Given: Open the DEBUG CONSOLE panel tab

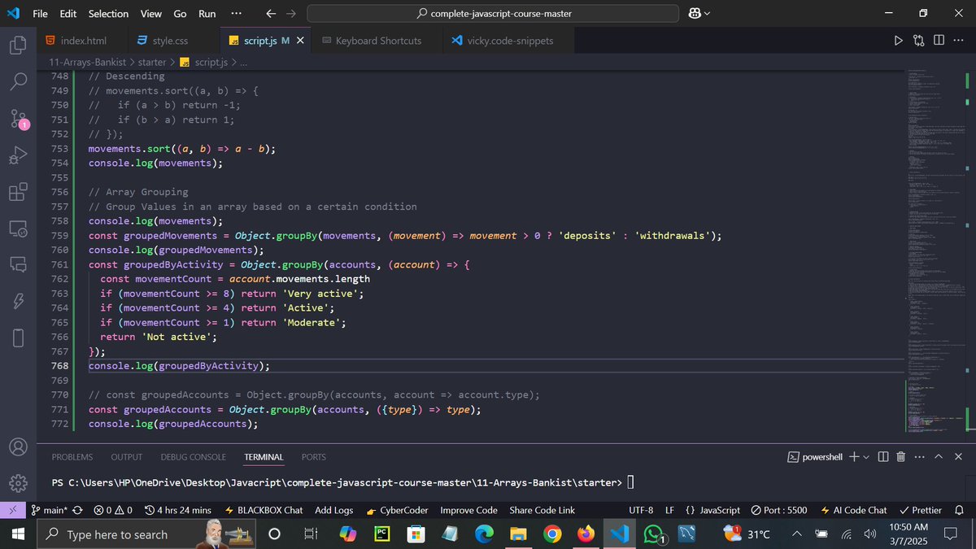Looking at the screenshot, I should (x=193, y=457).
